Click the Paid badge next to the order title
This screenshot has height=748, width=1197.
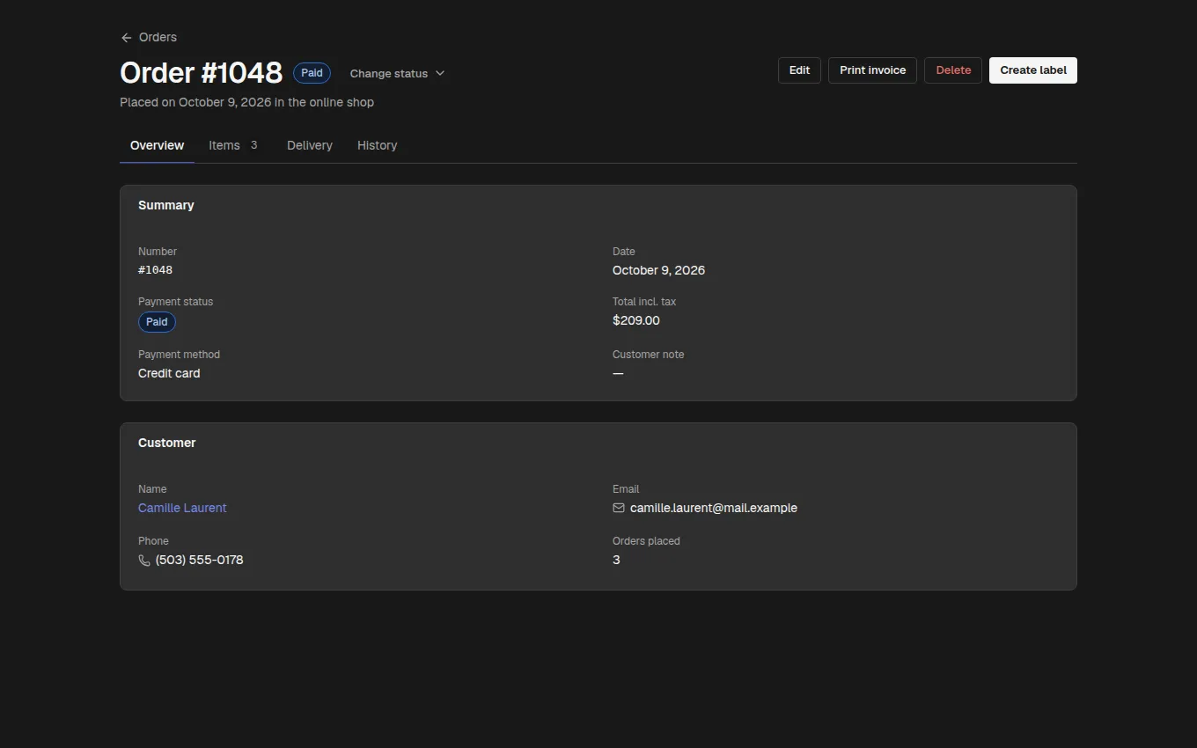coord(312,73)
